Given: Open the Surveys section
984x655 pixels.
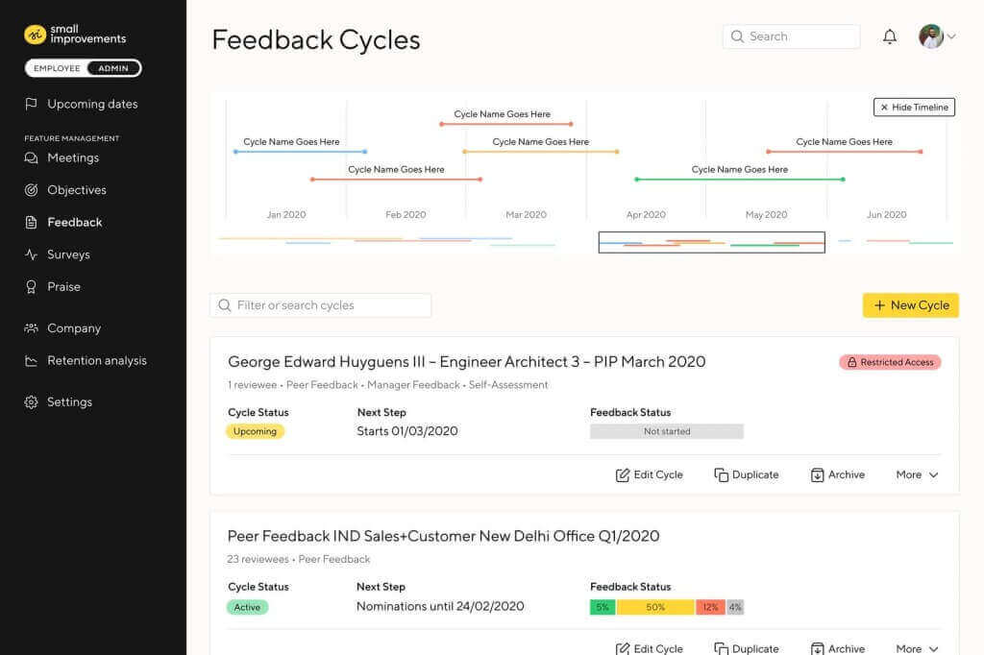Looking at the screenshot, I should (69, 254).
